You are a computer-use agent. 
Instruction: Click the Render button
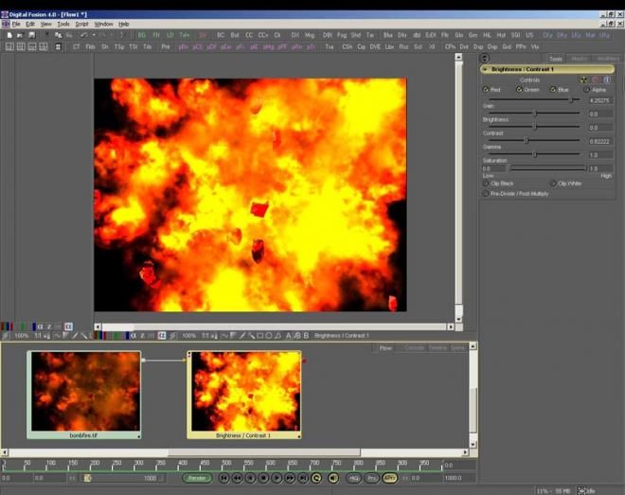pos(197,478)
